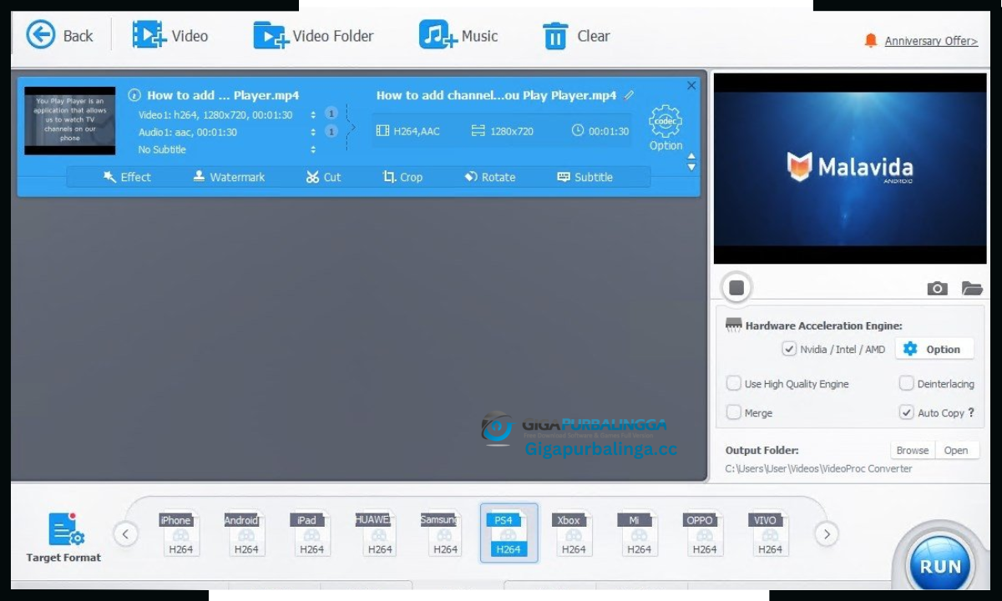Enable the Deinterlacing checkbox
The image size is (1002, 601).
coord(906,383)
